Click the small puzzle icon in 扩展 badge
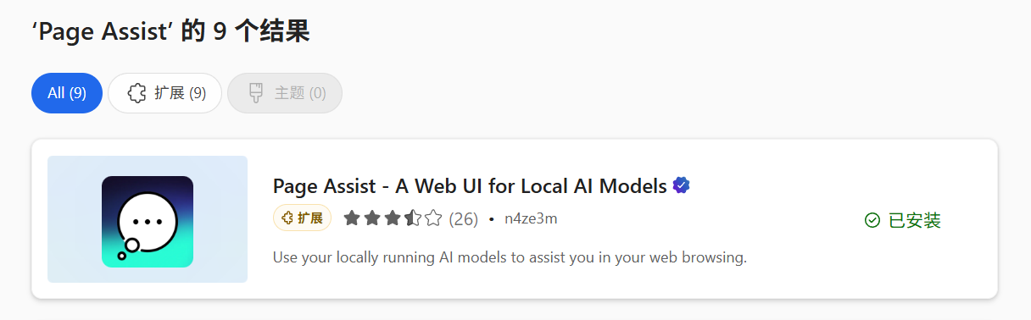 pyautogui.click(x=287, y=218)
